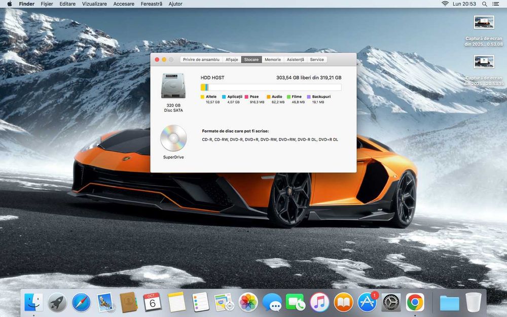
Task: Click yellow Altele color swatch
Action: point(202,97)
